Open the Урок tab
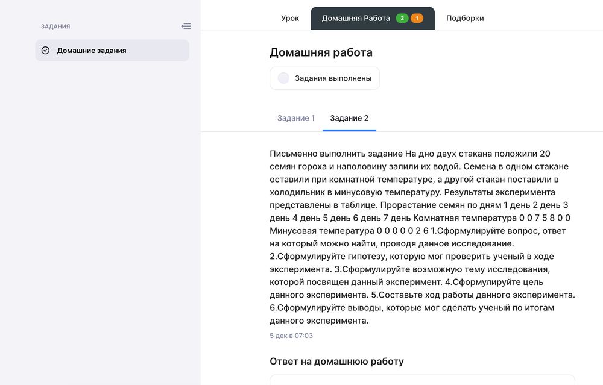The width and height of the screenshot is (603, 385). point(290,19)
